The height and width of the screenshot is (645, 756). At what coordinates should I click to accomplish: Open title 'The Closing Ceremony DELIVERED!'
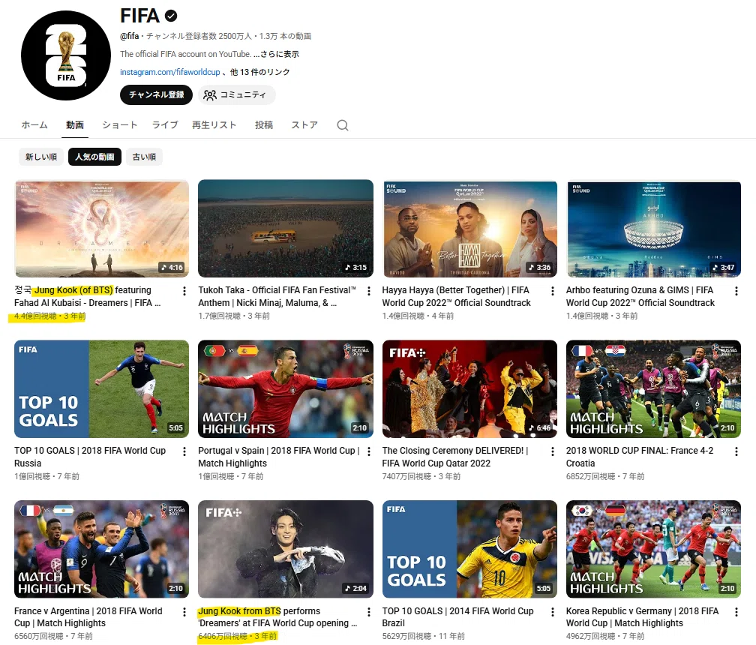455,457
